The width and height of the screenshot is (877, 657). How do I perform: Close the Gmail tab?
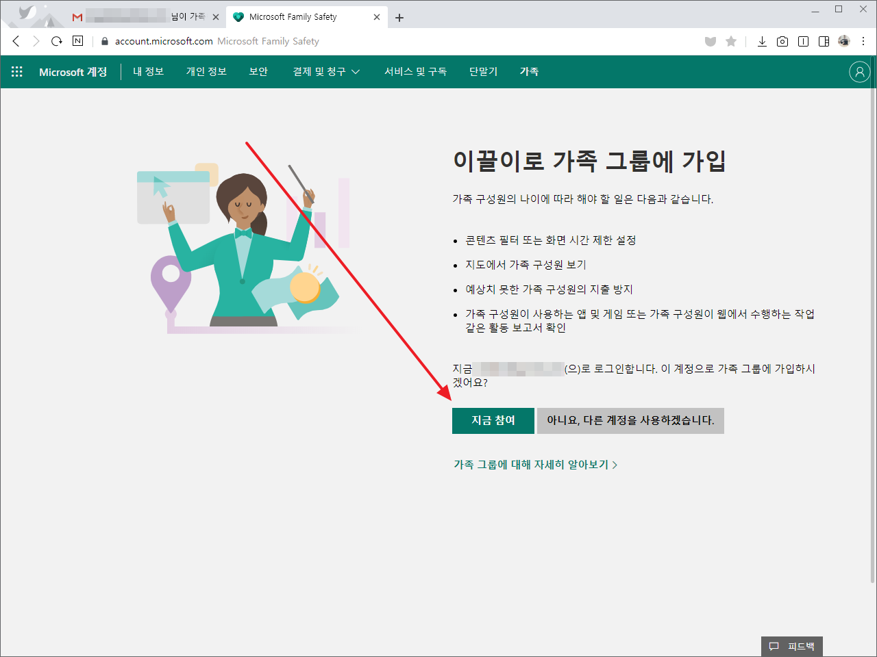tap(216, 17)
